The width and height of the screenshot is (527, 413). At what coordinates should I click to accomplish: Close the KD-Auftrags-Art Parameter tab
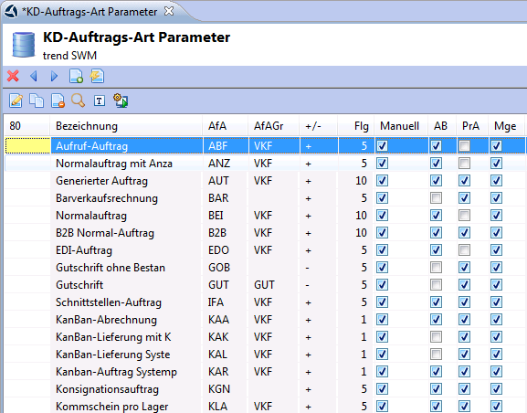pos(168,11)
